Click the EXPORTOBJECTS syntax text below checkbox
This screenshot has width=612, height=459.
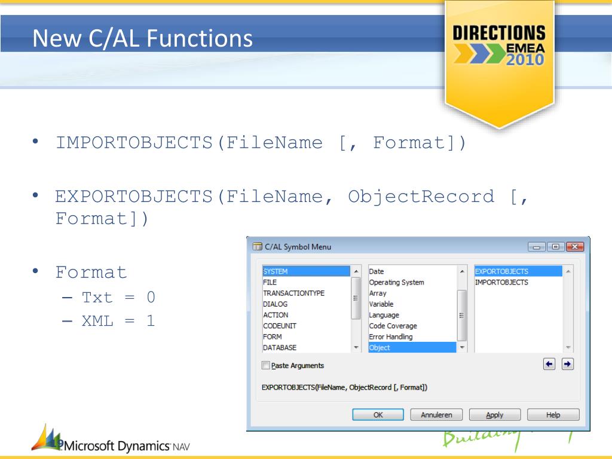point(344,387)
